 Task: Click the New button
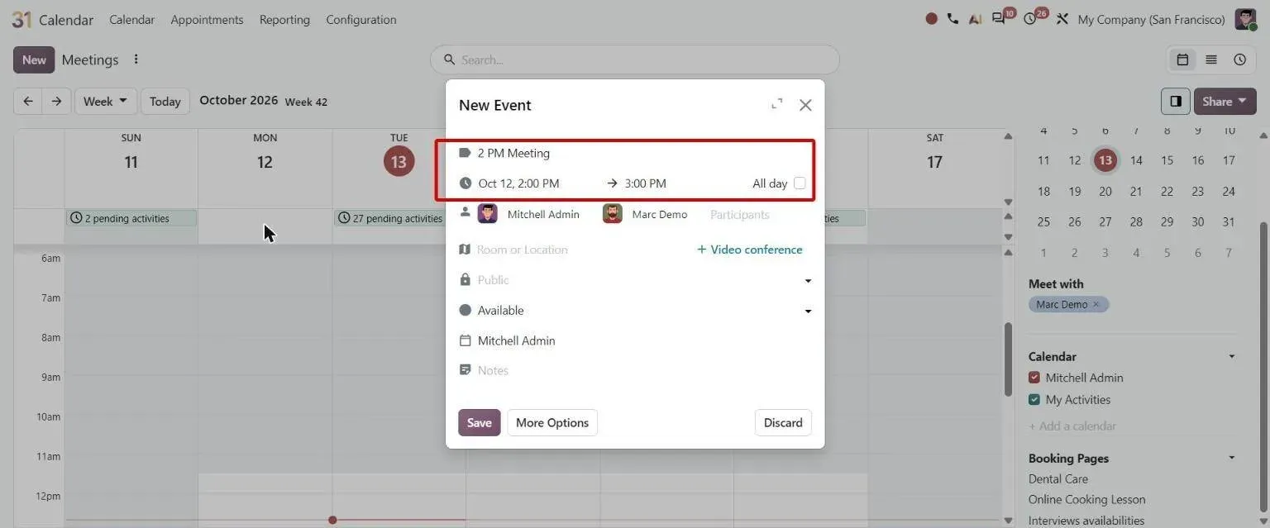(34, 59)
